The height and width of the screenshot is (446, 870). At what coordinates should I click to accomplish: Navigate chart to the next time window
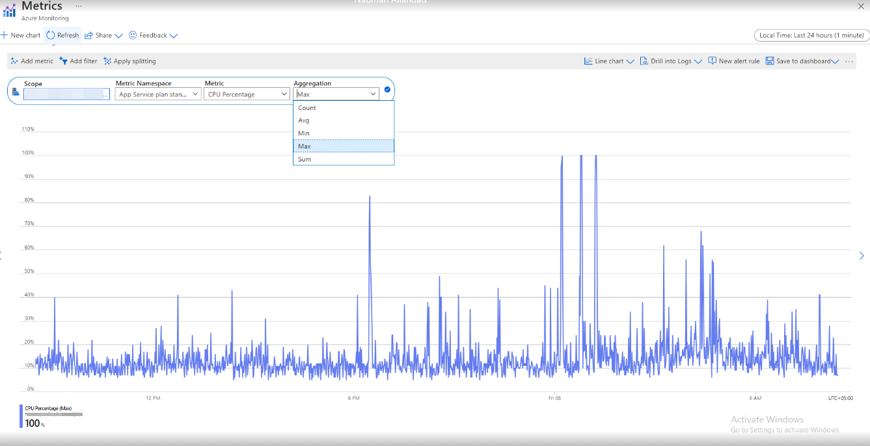(x=862, y=256)
